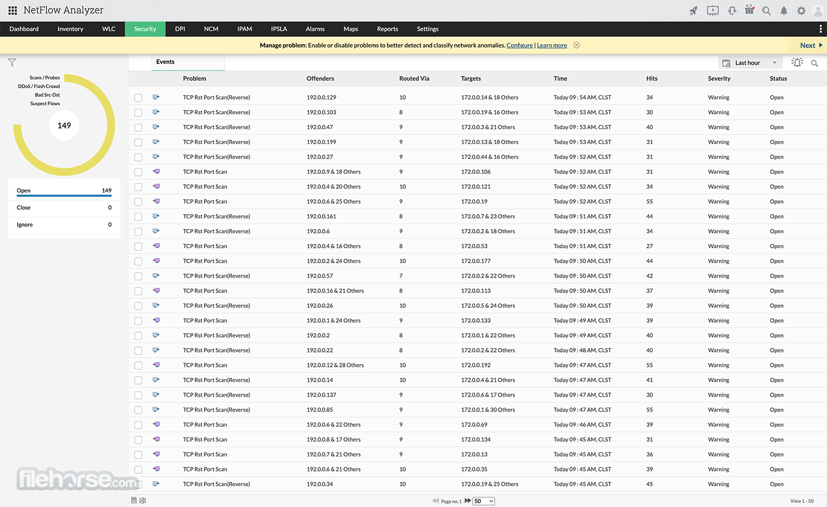This screenshot has height=507, width=827.
Task: Open the Security tab
Action: 145,29
